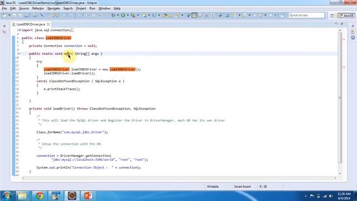This screenshot has height=201, width=357.
Task: Click the New wizard icon in toolbar
Action: tap(4, 15)
